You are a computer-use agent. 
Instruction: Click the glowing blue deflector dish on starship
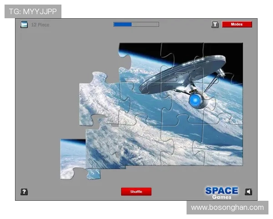pos(196,99)
